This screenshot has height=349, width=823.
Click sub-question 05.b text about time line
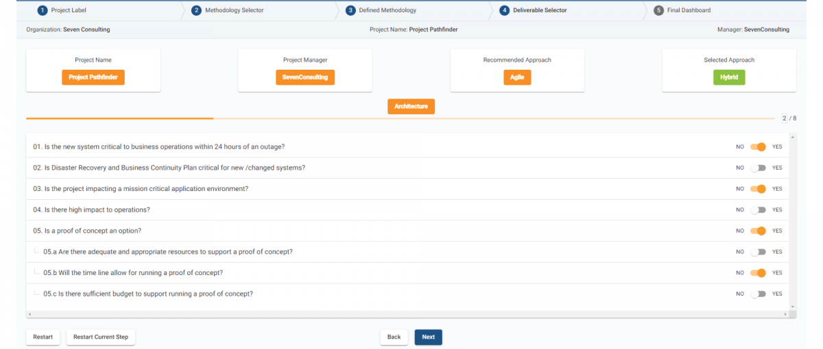click(133, 273)
